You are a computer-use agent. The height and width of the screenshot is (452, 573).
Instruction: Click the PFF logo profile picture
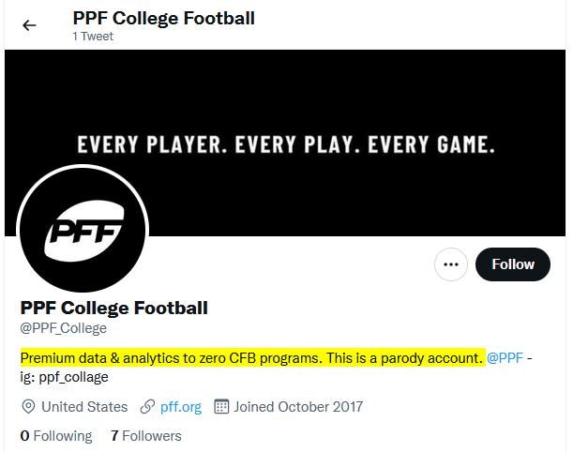click(83, 229)
